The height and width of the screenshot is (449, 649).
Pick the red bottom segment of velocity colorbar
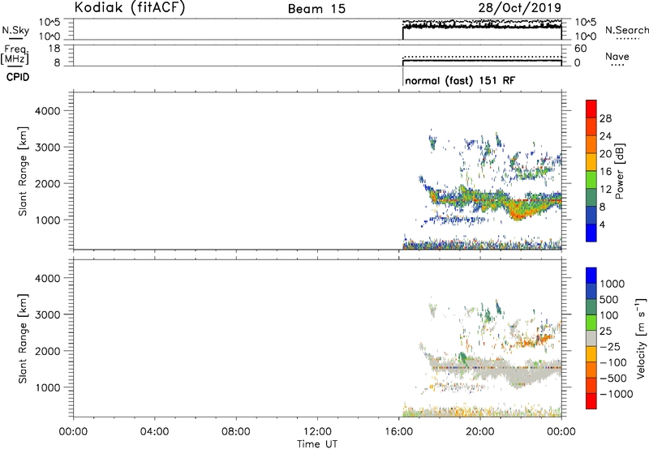click(x=591, y=401)
